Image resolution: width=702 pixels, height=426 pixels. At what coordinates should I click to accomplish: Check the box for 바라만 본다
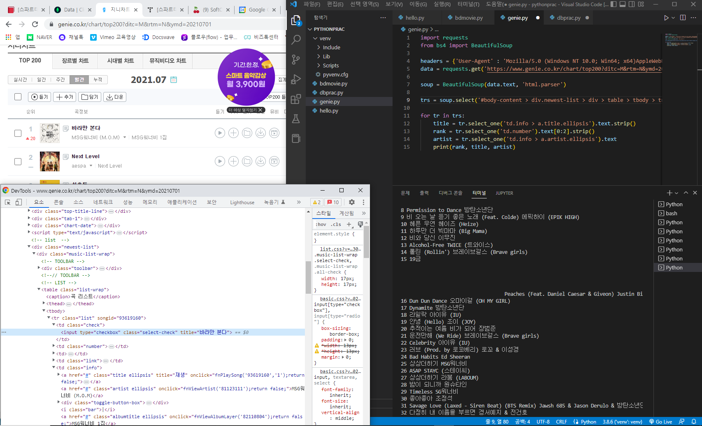[x=18, y=133]
